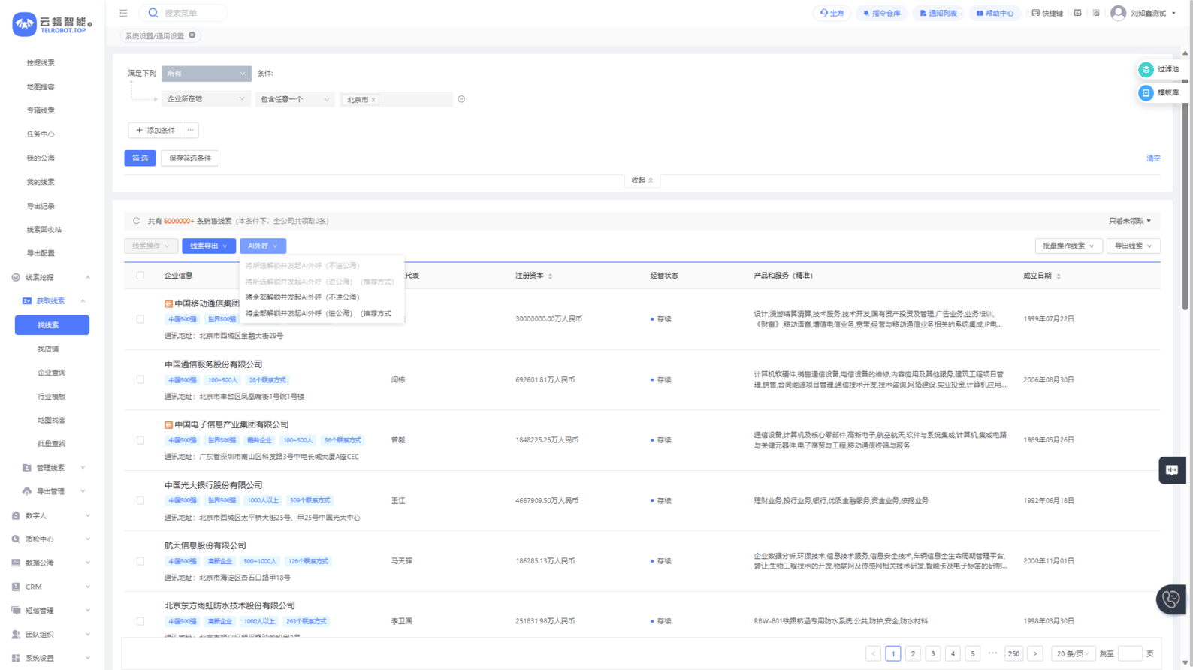Viewport: 1193px width, 670px height.
Task: Delete the condition row with minus icon
Action: click(x=461, y=99)
